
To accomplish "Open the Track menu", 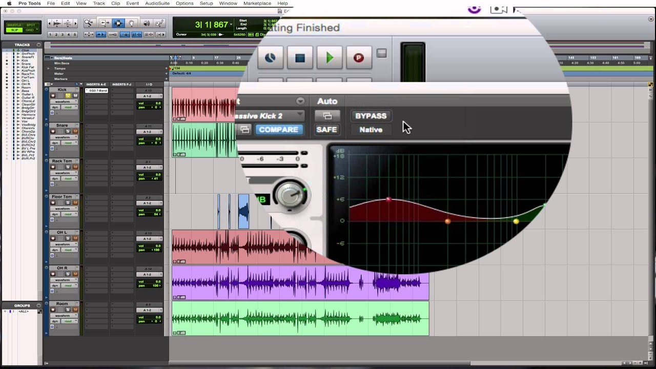I will point(99,4).
